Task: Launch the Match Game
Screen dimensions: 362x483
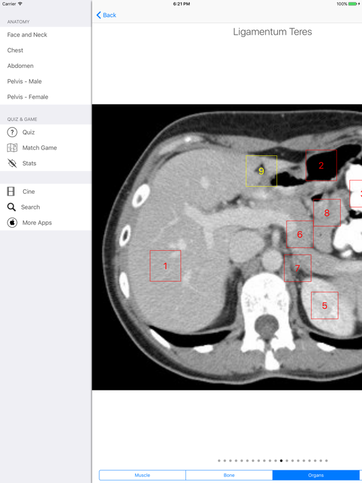Action: click(45, 148)
